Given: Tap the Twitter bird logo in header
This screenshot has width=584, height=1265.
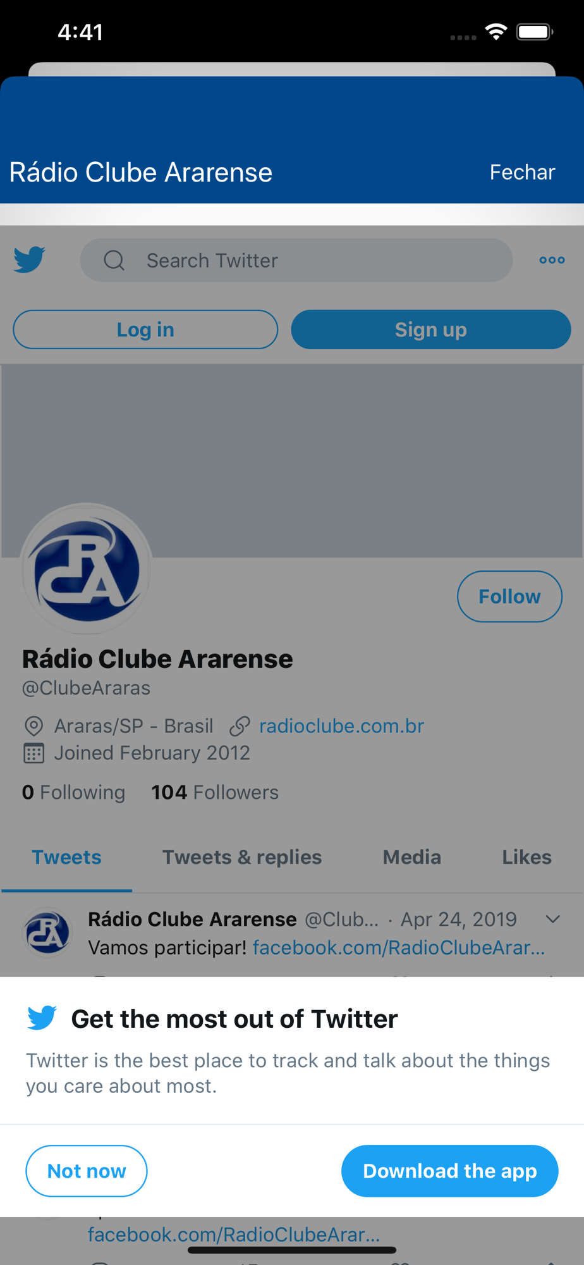Looking at the screenshot, I should click(x=29, y=259).
